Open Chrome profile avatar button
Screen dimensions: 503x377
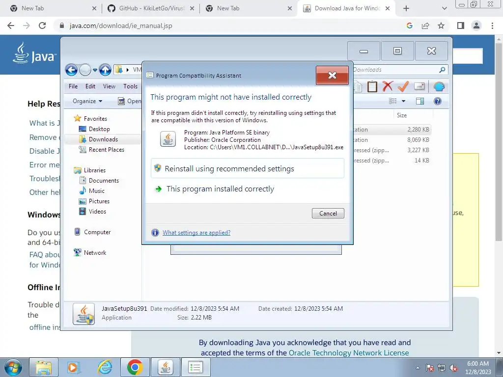coord(476,26)
